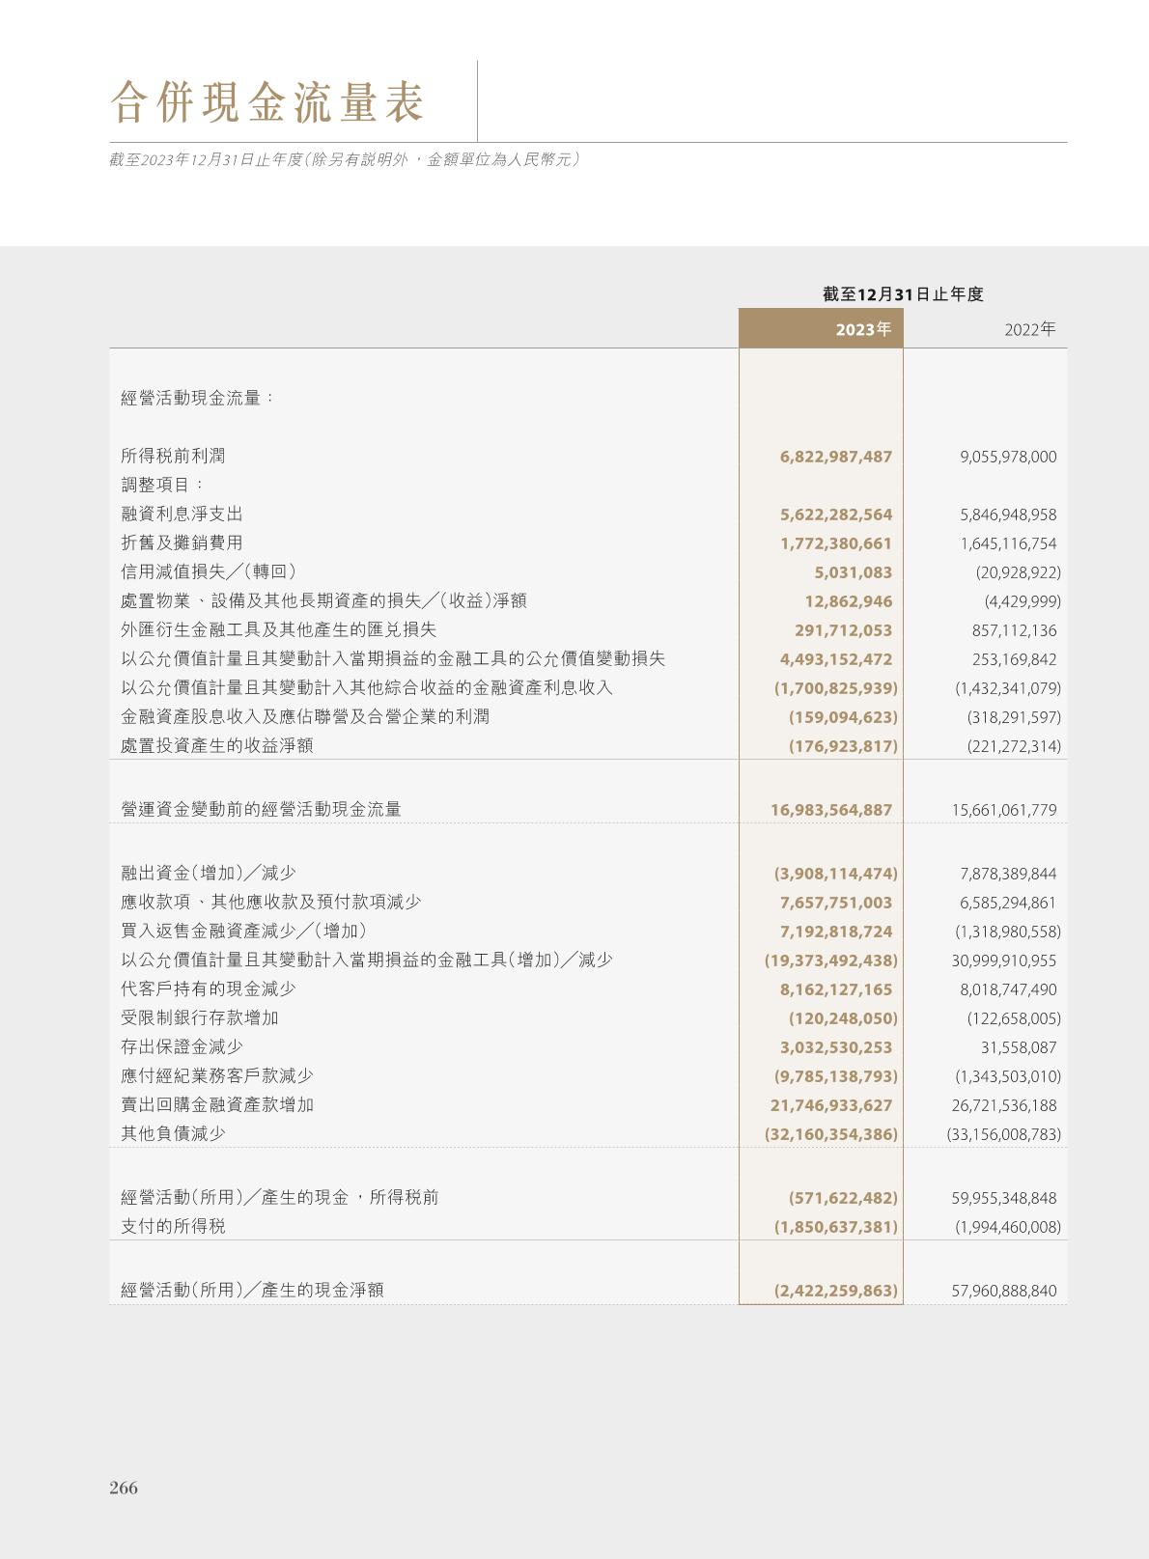1149x1559 pixels.
Task: Click the 代客戶持有的現金減少 row label
Action: [x=208, y=988]
